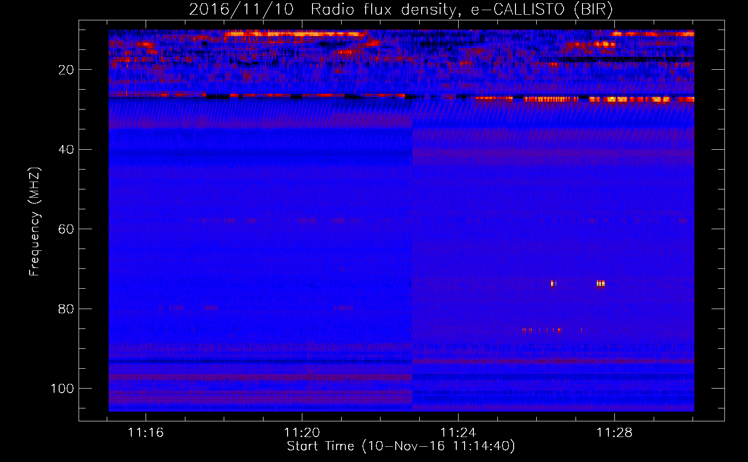Viewport: 748px width, 462px height.
Task: Click the plot title "2016/11/10 Radio flux density, e-CALLISTO (BIR)"
Action: click(401, 10)
